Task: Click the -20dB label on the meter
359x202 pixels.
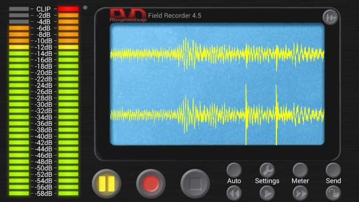Action: [x=44, y=72]
